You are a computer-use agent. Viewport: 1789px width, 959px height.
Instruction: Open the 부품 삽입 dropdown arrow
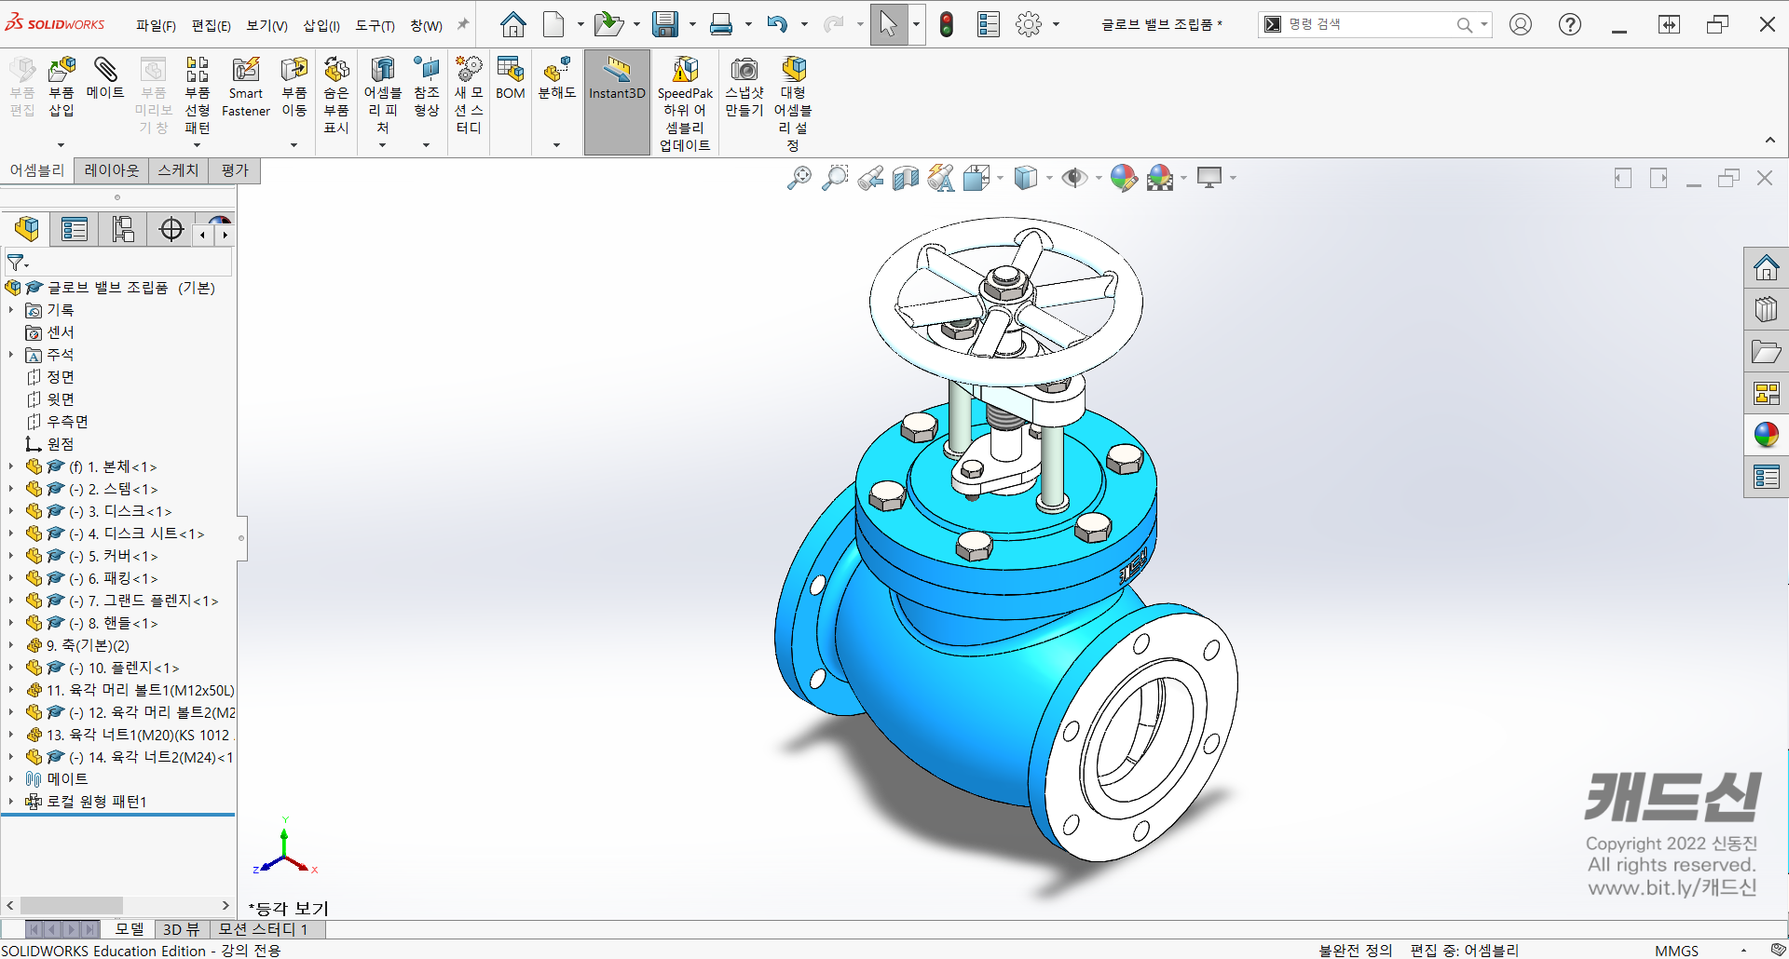[x=61, y=145]
